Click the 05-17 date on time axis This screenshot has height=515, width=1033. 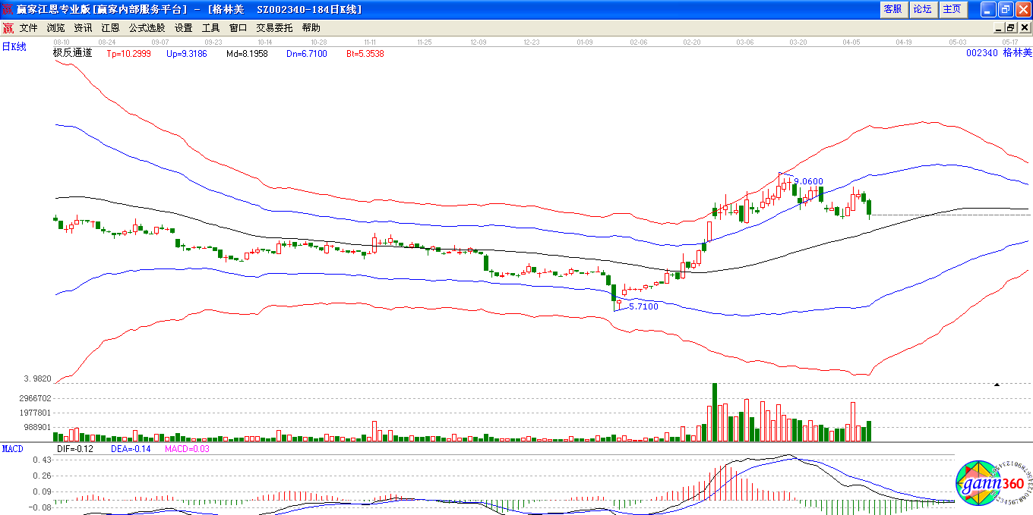1010,42
